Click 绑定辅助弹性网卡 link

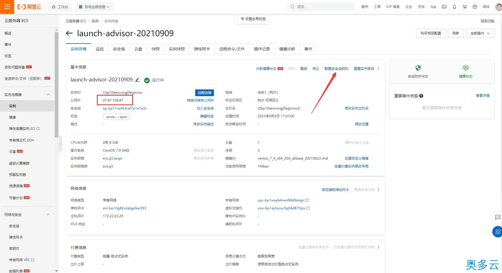[x=335, y=190]
